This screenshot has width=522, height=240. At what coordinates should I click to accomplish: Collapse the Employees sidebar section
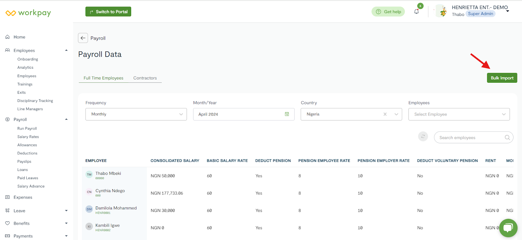pos(66,50)
